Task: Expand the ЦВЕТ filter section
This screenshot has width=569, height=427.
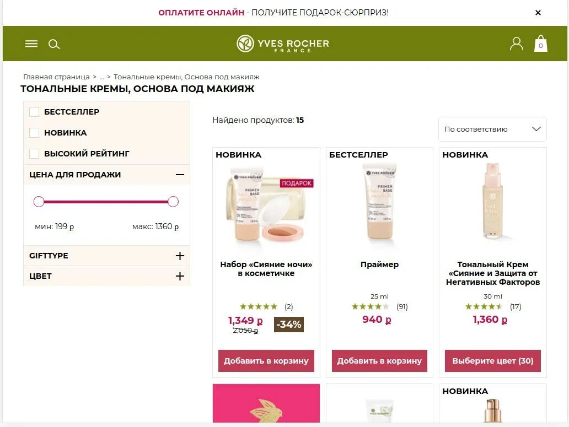Action: (107, 276)
